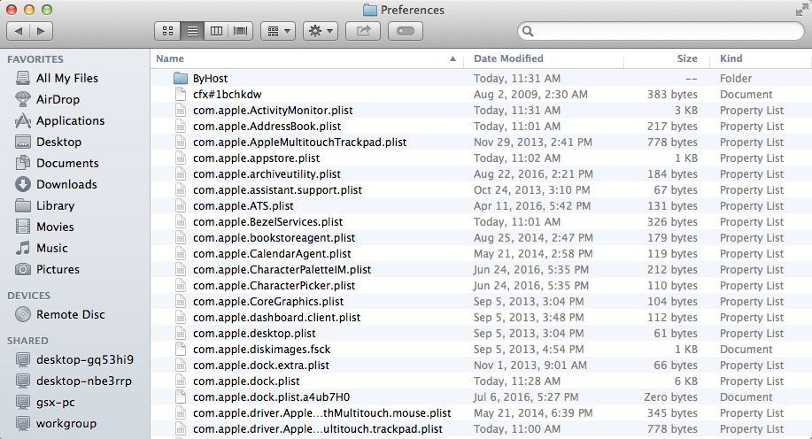This screenshot has width=812, height=439.
Task: Select com.apple.appstore.plist
Action: click(x=256, y=158)
